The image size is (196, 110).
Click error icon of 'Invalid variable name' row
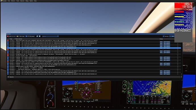click(8, 56)
